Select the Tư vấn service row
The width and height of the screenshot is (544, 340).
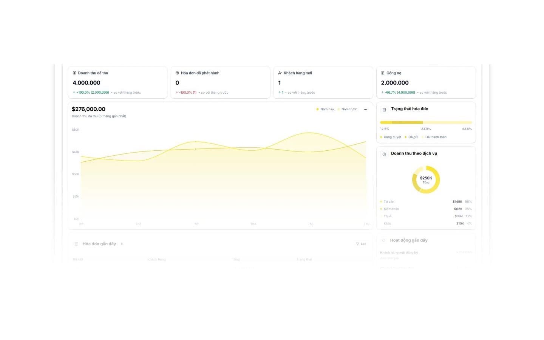[x=426, y=202]
